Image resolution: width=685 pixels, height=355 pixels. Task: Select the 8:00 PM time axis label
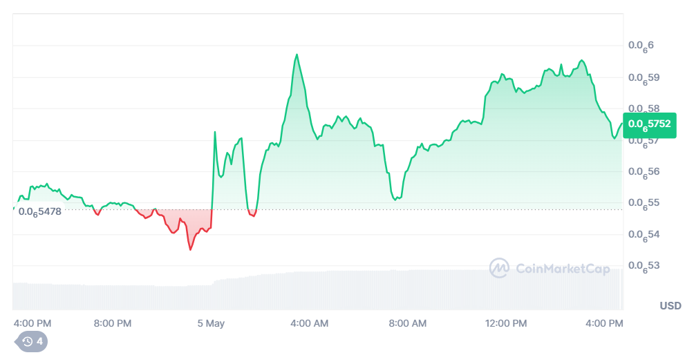tap(113, 323)
